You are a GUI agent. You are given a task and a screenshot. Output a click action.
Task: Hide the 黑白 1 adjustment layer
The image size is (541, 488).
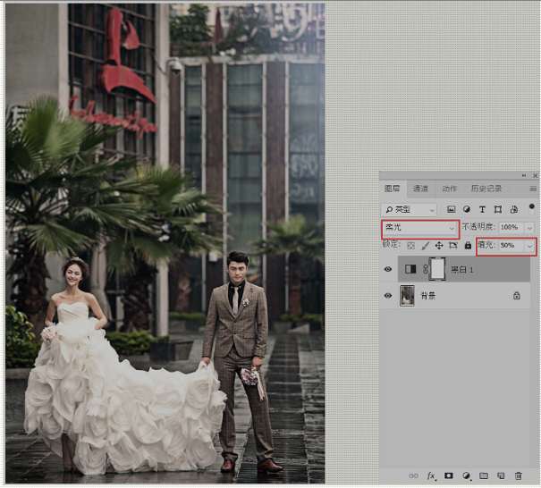388,269
